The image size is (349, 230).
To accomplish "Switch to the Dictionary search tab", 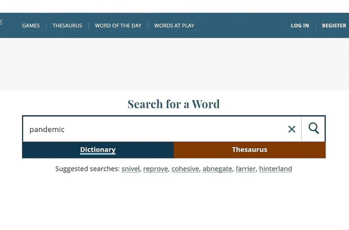I will tap(98, 150).
